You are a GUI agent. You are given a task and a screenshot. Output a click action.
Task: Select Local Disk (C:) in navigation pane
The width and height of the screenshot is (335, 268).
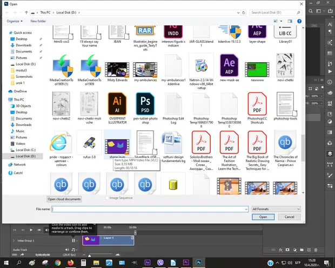[x=25, y=150]
